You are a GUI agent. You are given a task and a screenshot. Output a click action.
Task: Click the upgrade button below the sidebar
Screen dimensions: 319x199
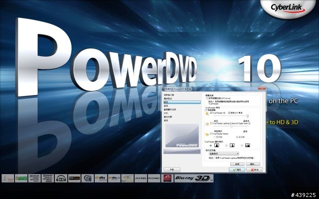(172, 170)
